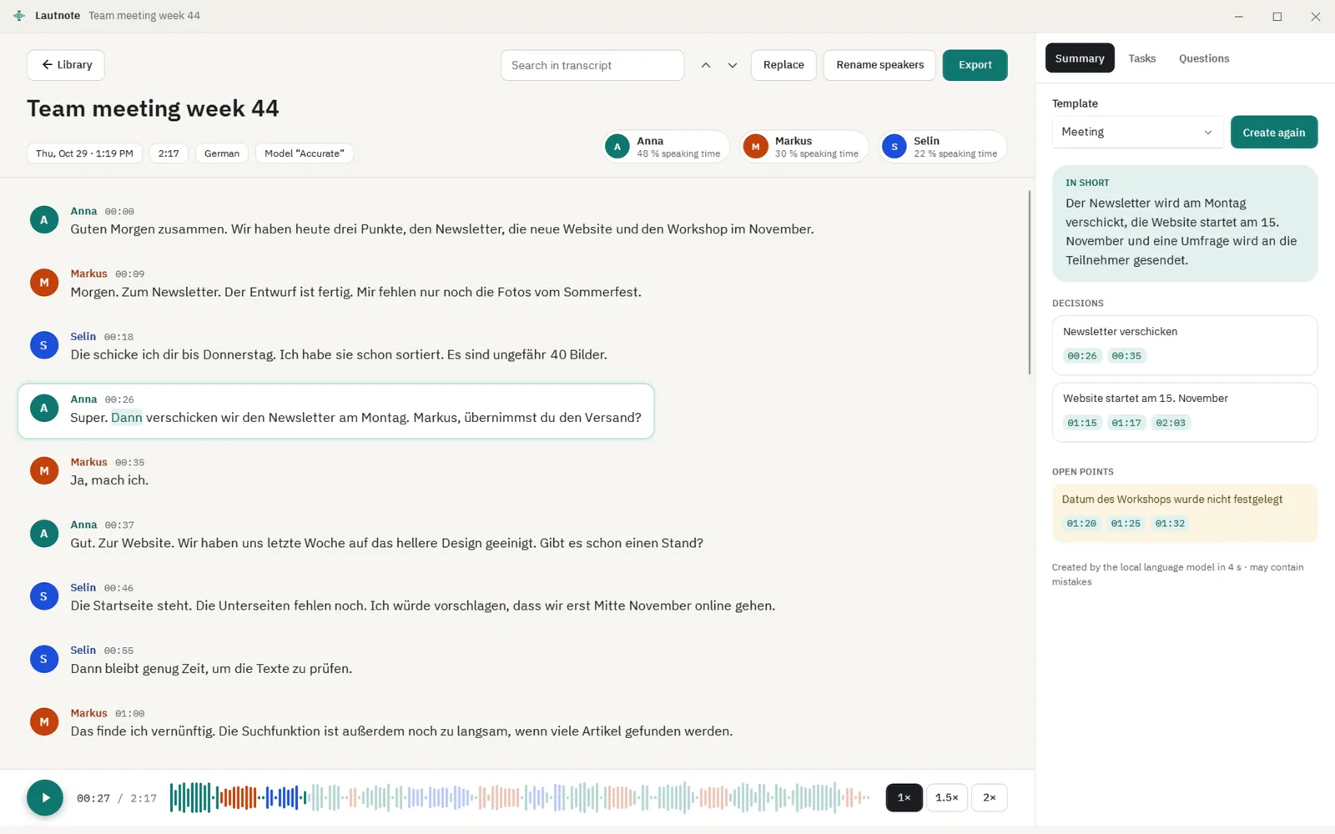Click Markus's avatar beside the 00:35 line
Viewport: 1335px width, 834px height.
44,470
